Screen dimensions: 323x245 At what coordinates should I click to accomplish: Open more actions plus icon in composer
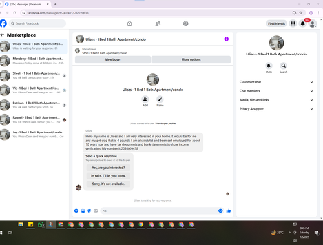tap(76, 211)
